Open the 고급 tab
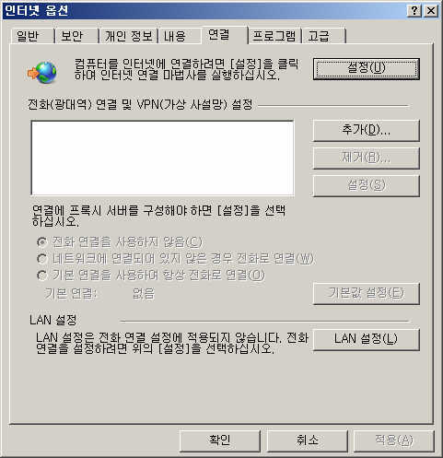The width and height of the screenshot is (443, 458). click(324, 36)
